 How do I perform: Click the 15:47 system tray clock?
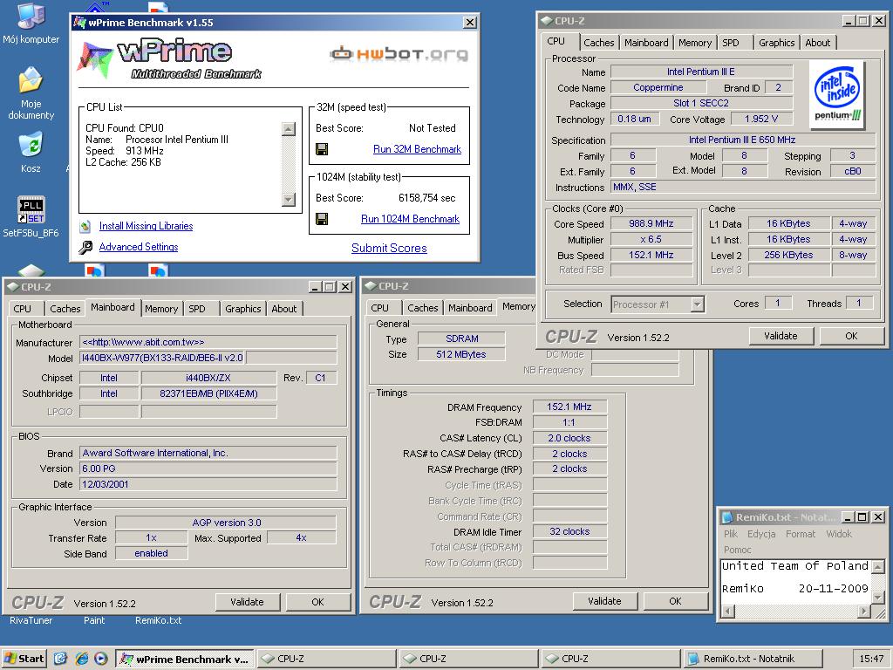[x=871, y=660]
